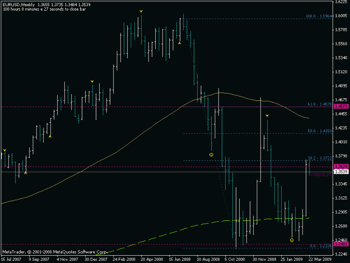Click the 1.5560 price scale label
Viewport: 350px width, 263px height.
click(x=341, y=44)
